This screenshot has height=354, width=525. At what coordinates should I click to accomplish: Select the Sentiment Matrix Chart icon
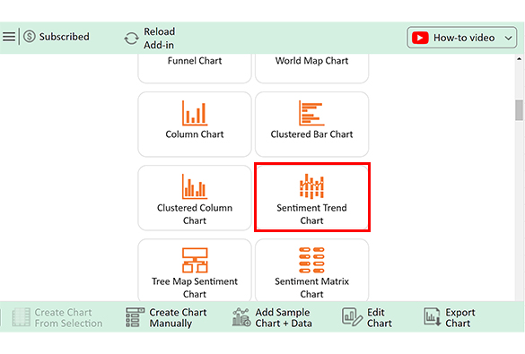[311, 260]
